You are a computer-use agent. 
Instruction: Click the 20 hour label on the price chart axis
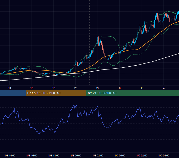pos(76,88)
